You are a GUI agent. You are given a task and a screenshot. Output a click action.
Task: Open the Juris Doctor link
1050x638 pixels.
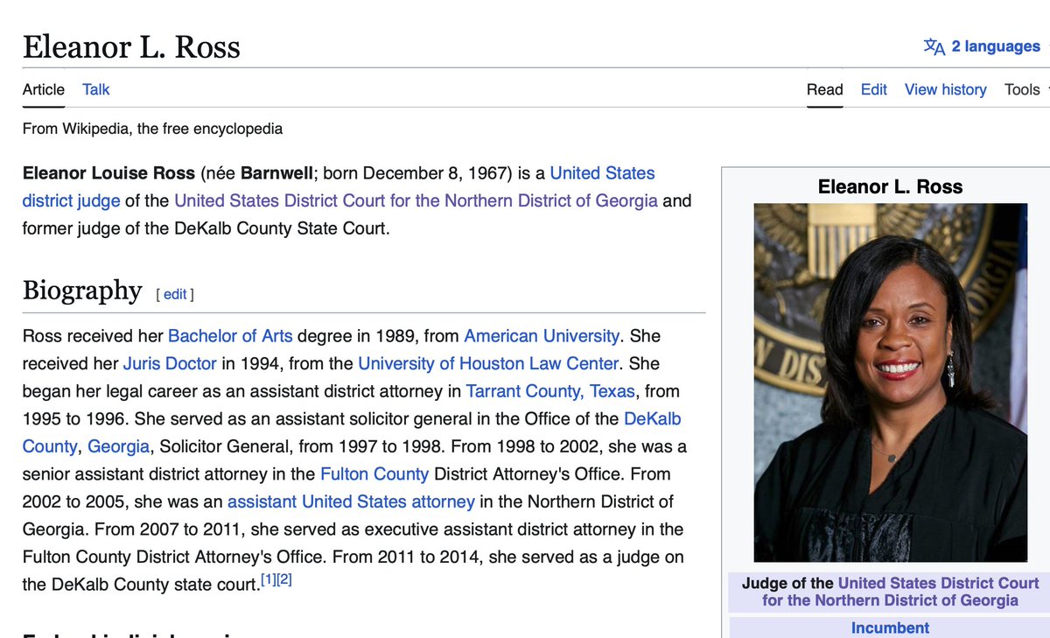click(x=170, y=363)
